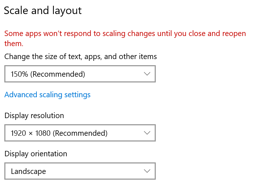Click the 150% (Recommended) value text
Viewport: 269px width, 193px height.
click(48, 74)
